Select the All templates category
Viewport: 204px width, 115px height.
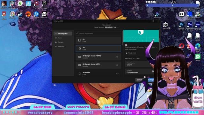[x=63, y=34]
